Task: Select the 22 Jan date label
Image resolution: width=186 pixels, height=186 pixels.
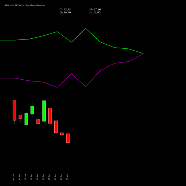Action: [37, 177]
